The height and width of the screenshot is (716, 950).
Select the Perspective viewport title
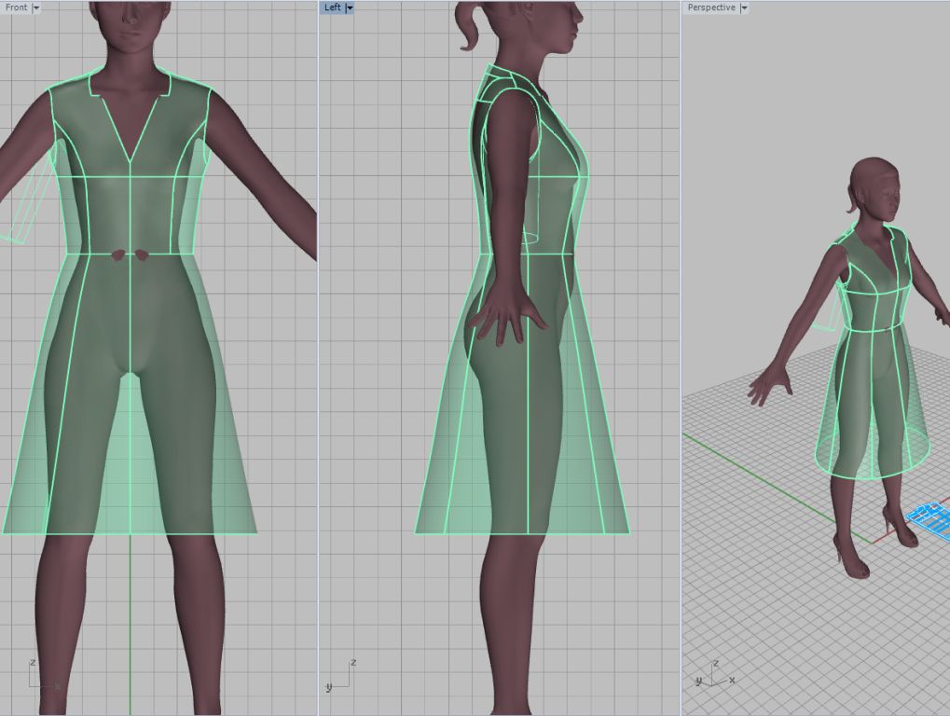pyautogui.click(x=710, y=7)
